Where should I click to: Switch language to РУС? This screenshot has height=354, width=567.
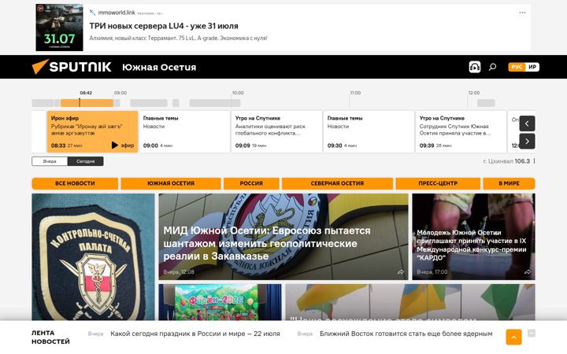tap(517, 67)
